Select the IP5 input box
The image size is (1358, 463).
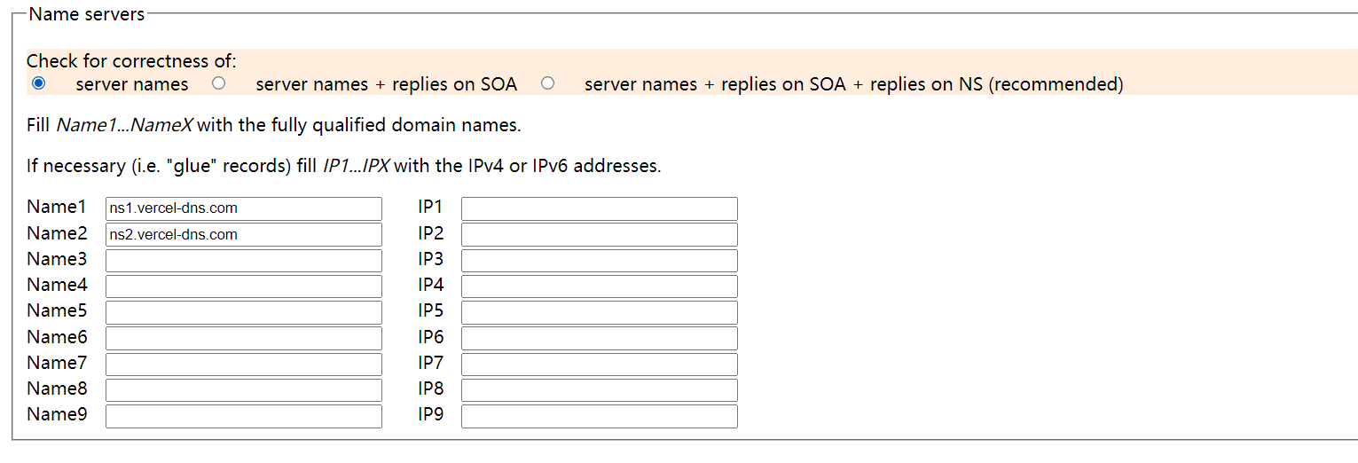[x=599, y=312]
